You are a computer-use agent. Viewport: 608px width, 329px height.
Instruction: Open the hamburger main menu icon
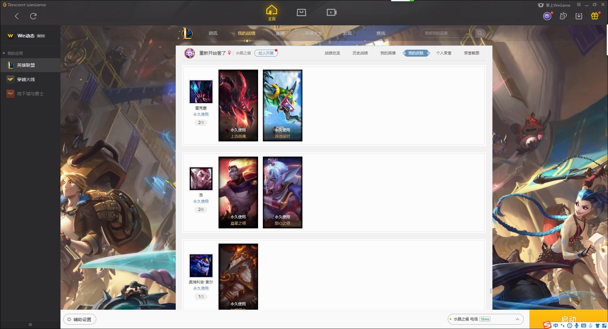coord(579,5)
